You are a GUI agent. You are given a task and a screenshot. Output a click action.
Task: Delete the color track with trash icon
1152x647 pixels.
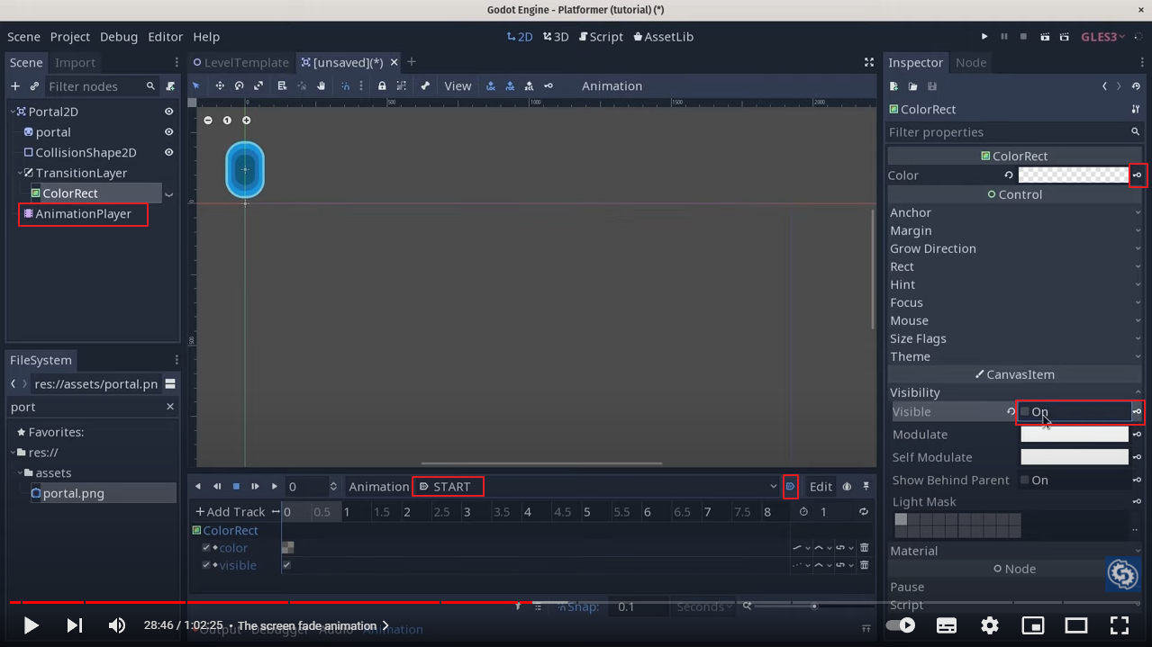(865, 547)
